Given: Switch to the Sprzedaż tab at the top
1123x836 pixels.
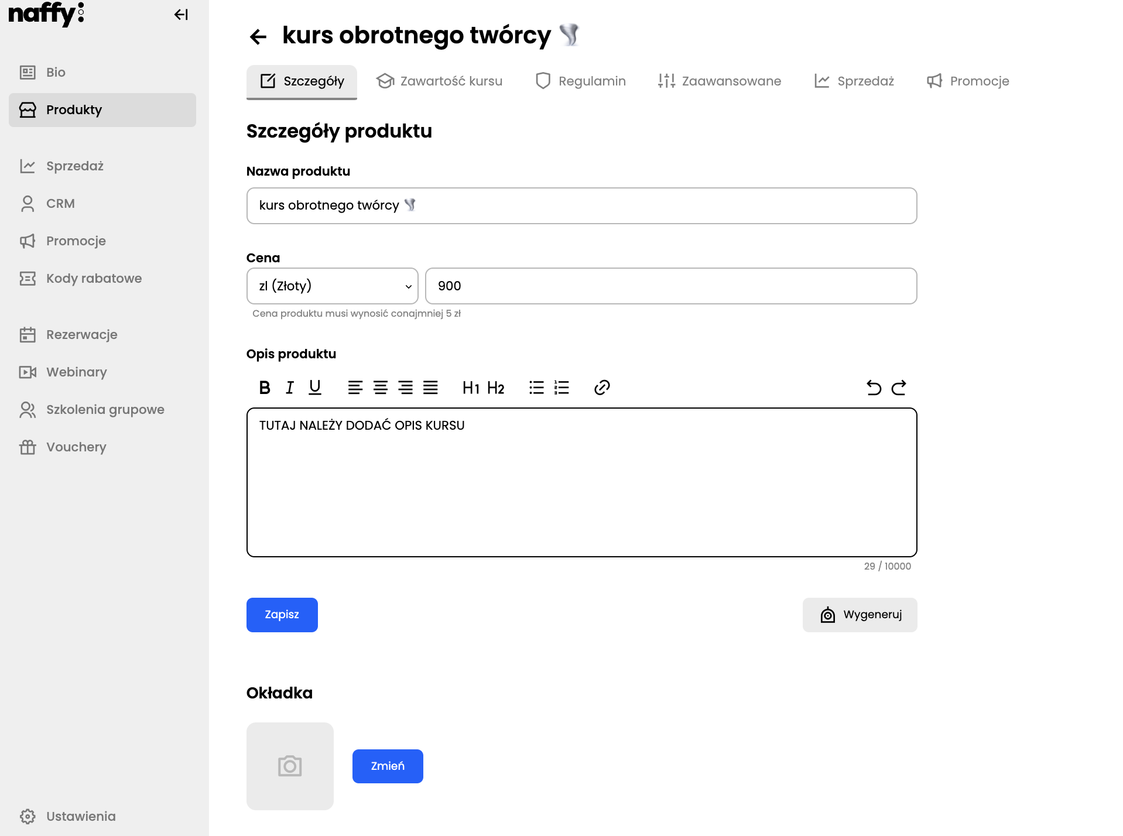Looking at the screenshot, I should 854,81.
